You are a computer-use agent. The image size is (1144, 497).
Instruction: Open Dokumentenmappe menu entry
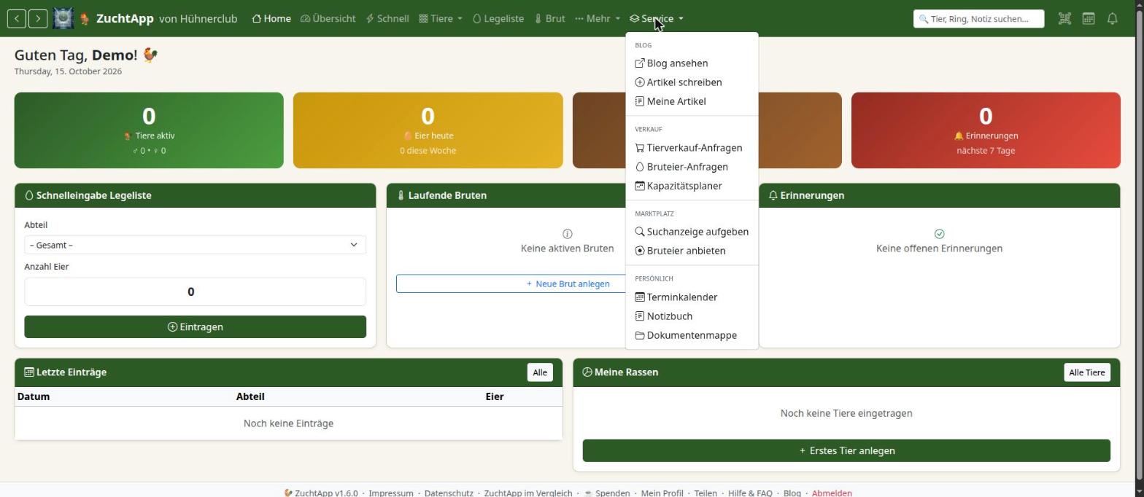click(692, 335)
